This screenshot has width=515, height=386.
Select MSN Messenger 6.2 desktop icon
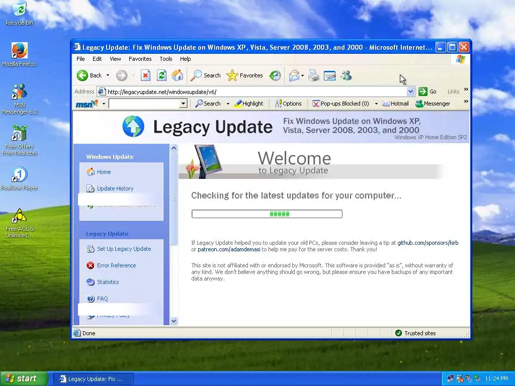pyautogui.click(x=20, y=99)
